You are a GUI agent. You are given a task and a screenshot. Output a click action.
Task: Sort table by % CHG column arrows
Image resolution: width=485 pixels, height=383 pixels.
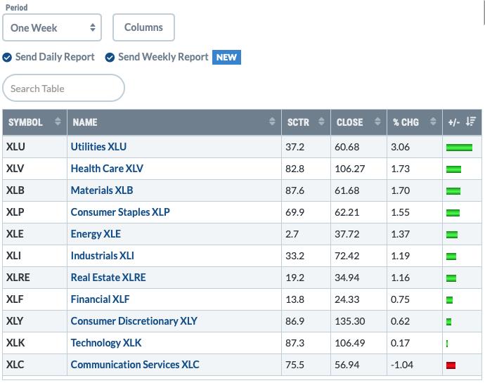point(433,122)
